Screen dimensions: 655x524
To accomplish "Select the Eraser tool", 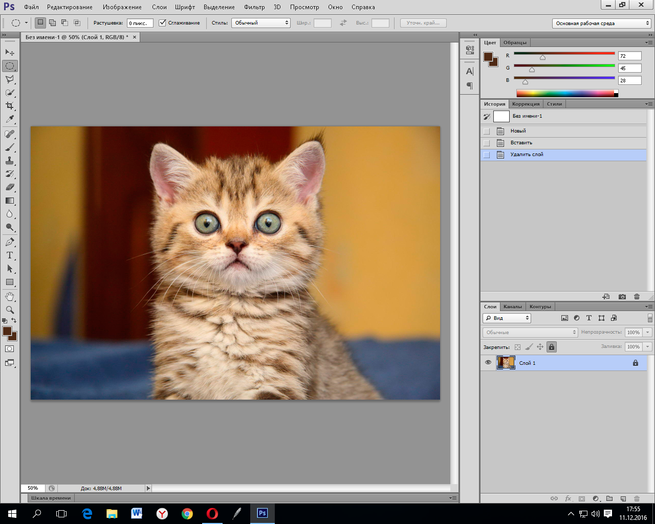I will (x=10, y=187).
